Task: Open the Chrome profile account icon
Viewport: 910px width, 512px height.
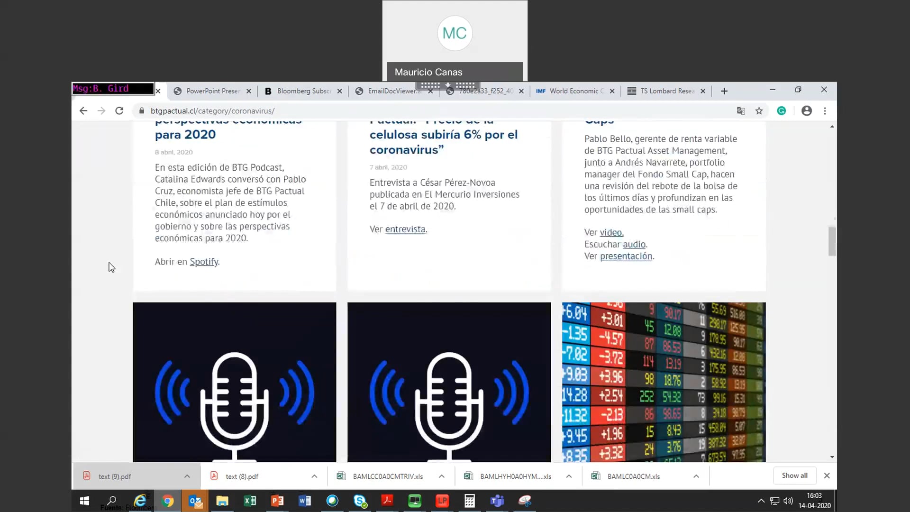Action: point(807,111)
